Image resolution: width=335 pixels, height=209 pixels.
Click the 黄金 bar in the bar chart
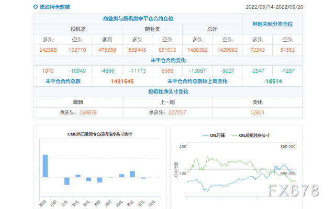[x=132, y=174]
